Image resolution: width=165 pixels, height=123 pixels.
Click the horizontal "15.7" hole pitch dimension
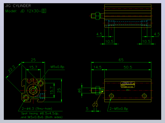[x=33, y=67]
